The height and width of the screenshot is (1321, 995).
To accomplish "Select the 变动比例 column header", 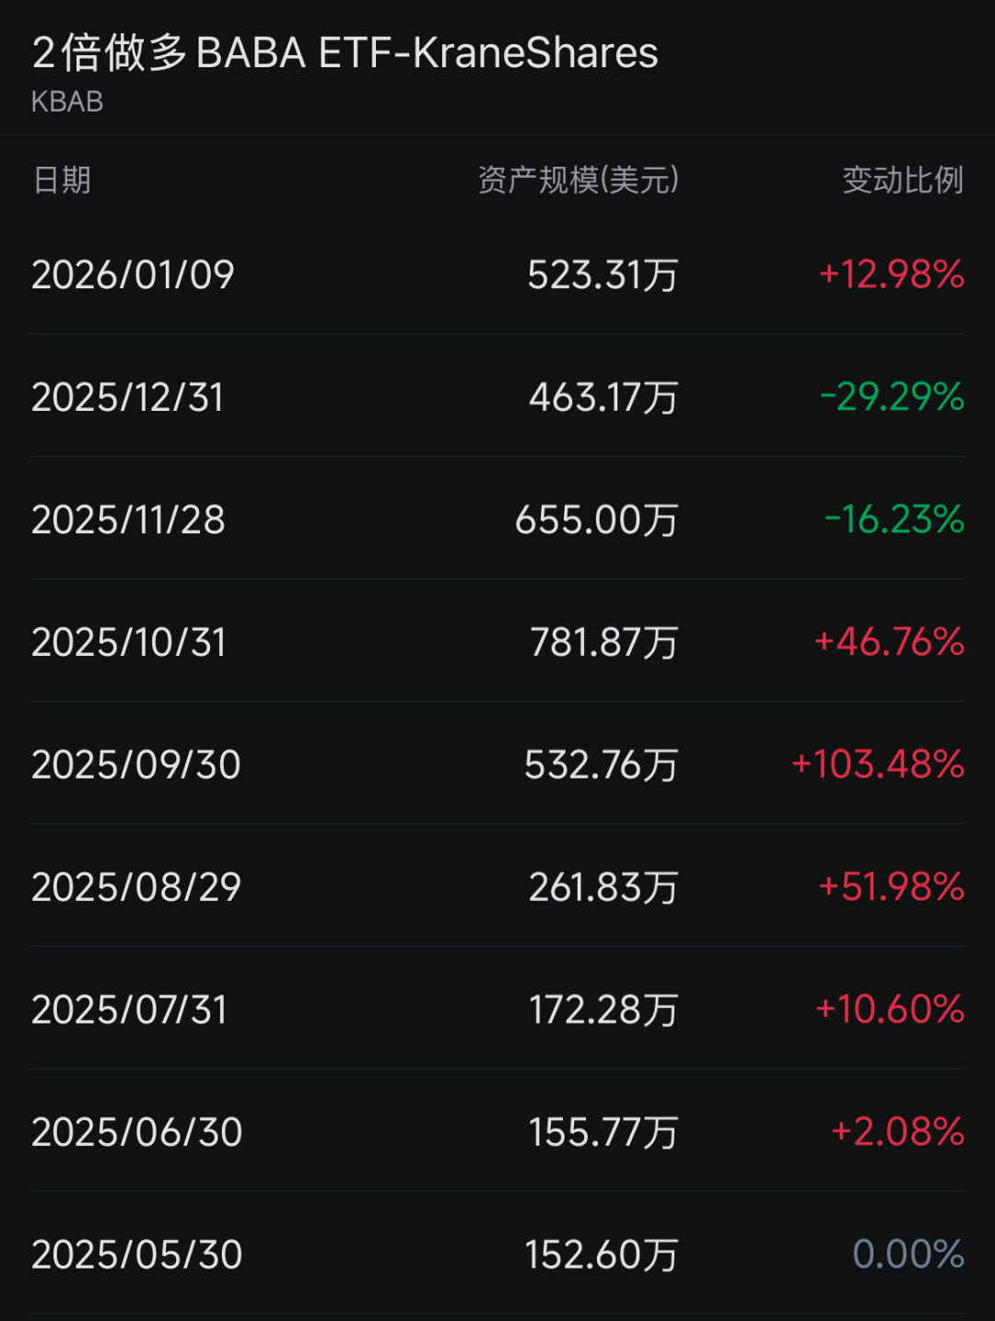I will (902, 181).
